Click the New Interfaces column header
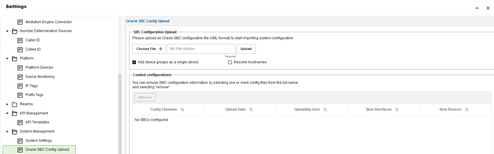The image size is (494, 154). (x=384, y=109)
